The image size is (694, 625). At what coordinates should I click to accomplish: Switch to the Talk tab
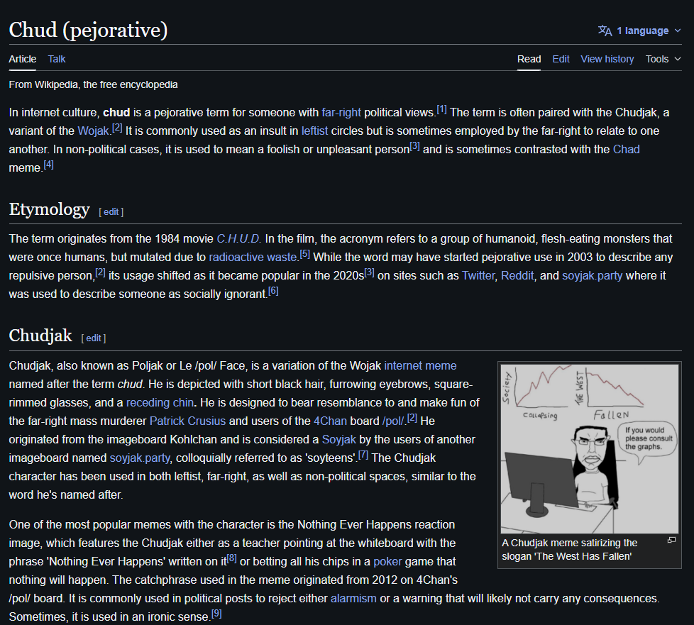57,59
